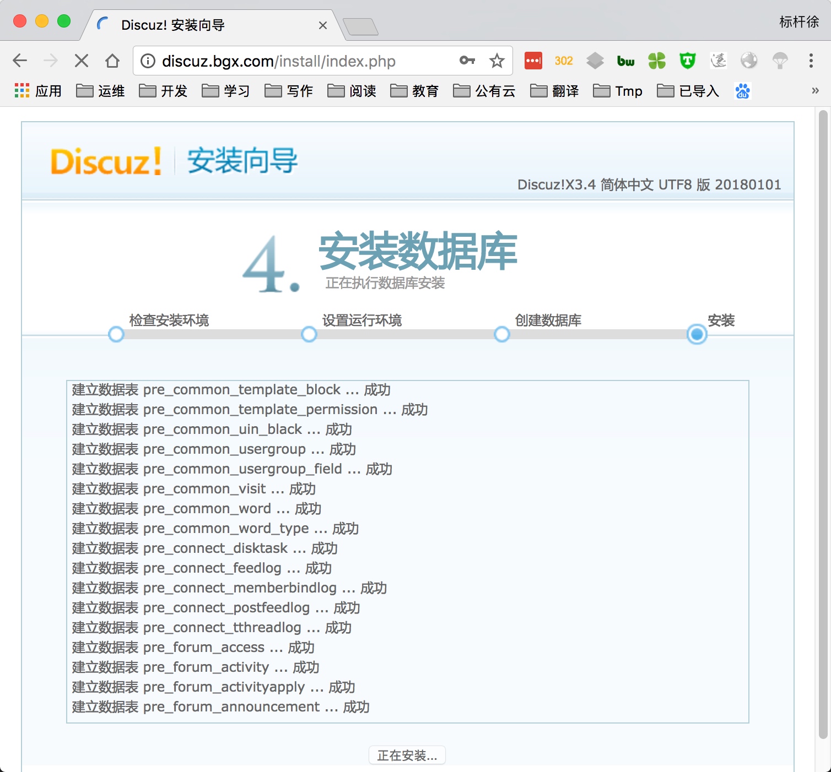
Task: Click the Discuz!X3.4 version text
Action: tap(649, 184)
